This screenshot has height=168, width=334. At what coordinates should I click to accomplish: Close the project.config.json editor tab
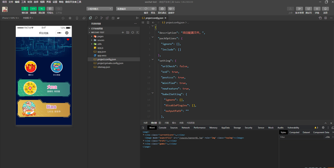tap(165, 18)
